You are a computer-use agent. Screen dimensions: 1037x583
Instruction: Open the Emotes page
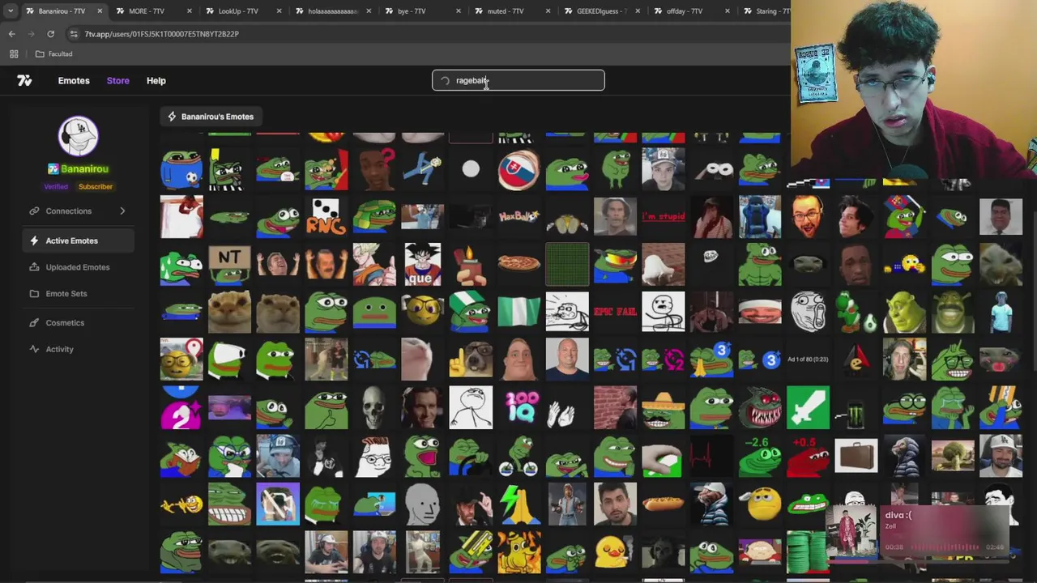74,80
